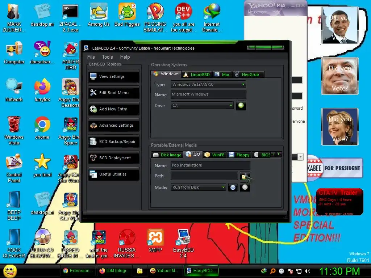
Task: Select the Control Panel desktop icon
Action: (x=14, y=168)
